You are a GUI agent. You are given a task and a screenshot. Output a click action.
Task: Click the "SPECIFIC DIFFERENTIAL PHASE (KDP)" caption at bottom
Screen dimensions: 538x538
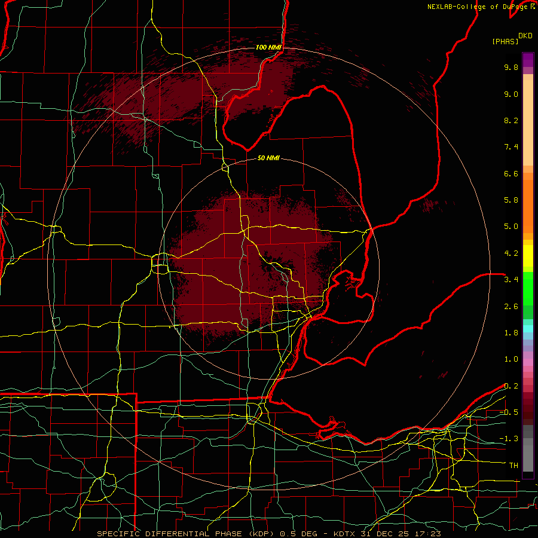click(x=187, y=534)
